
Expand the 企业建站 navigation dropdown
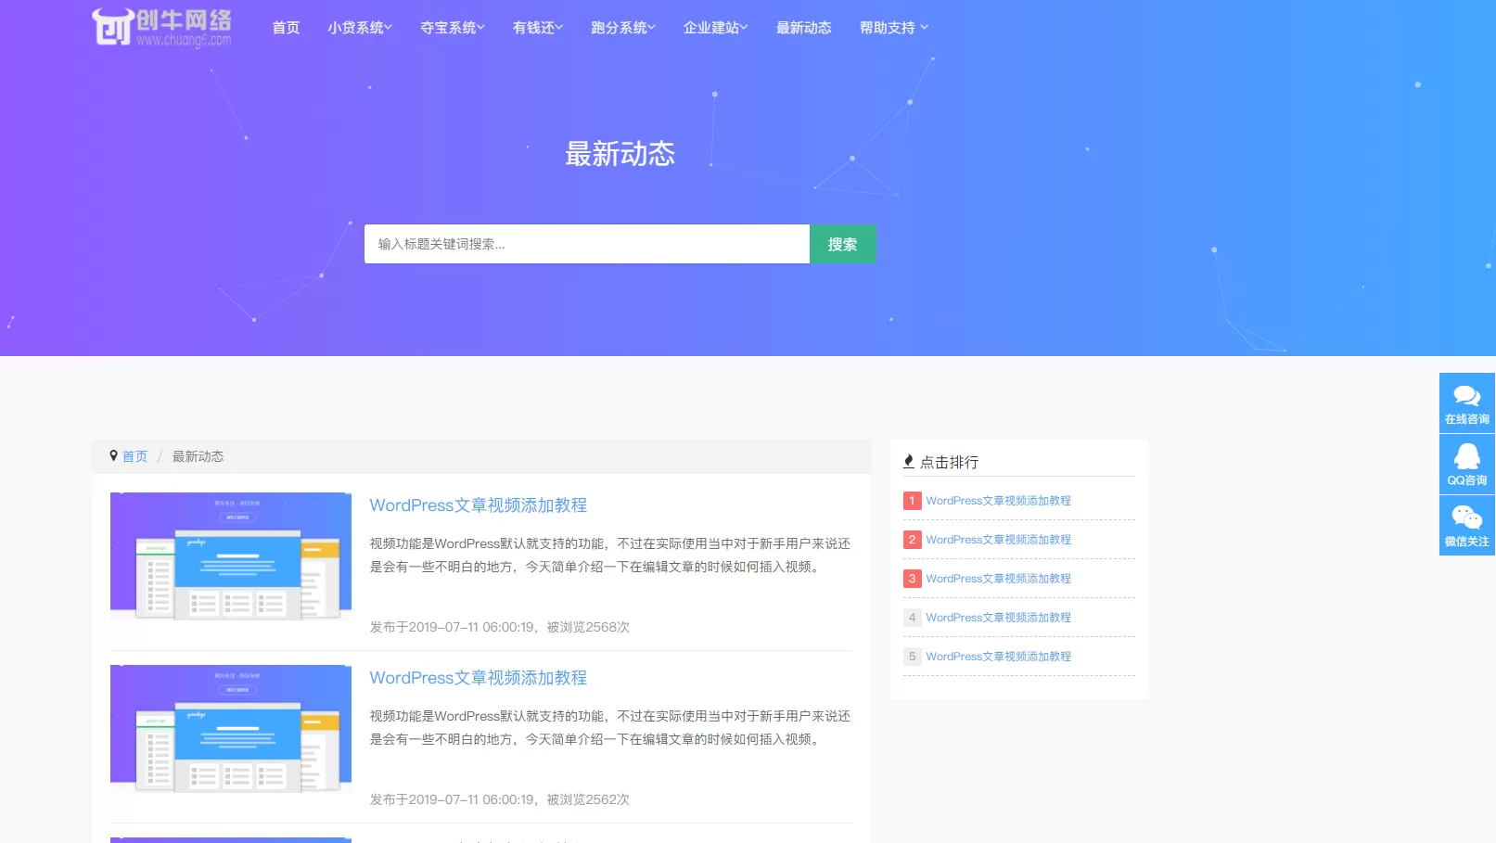715,28
